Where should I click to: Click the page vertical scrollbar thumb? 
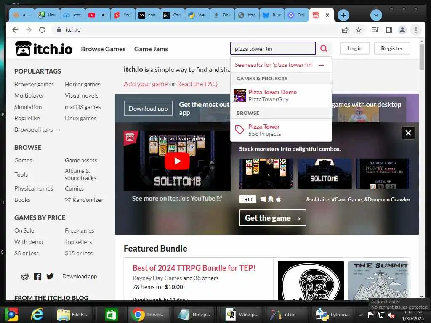pyautogui.click(x=422, y=57)
